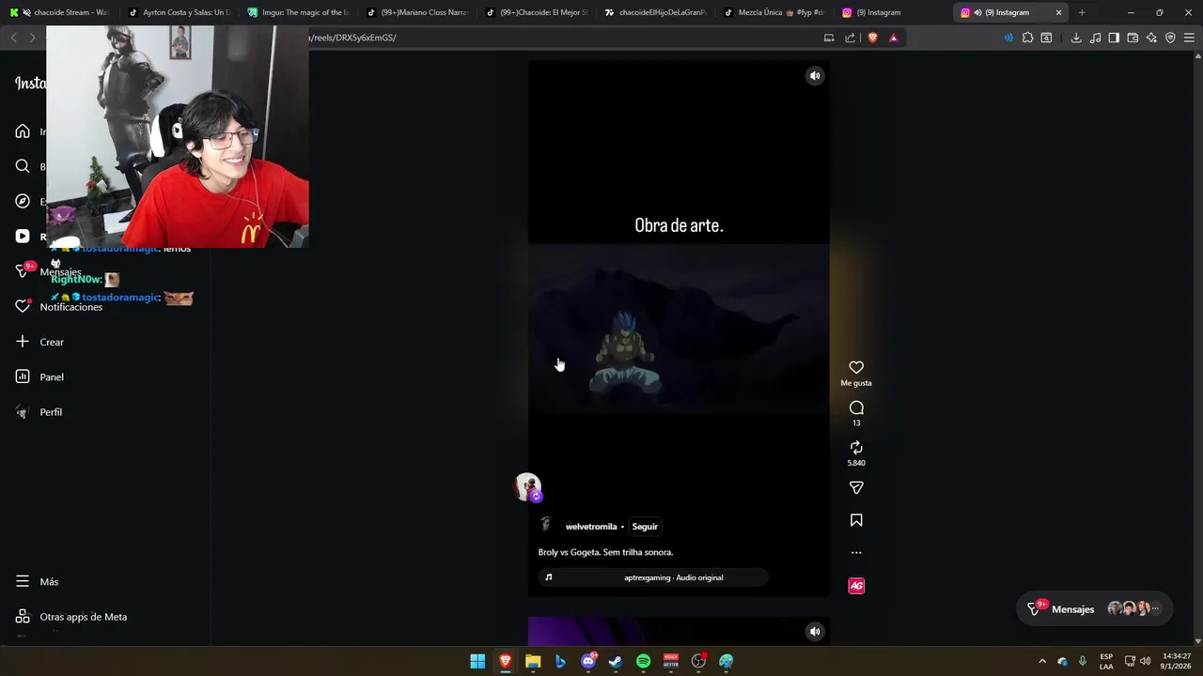Switch to the Ayrton Costa y Salas tab
Screen dimensions: 1203x676
179,12
